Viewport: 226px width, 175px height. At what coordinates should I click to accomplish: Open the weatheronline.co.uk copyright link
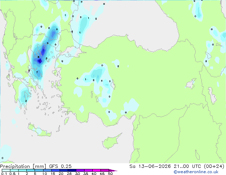[196, 172]
